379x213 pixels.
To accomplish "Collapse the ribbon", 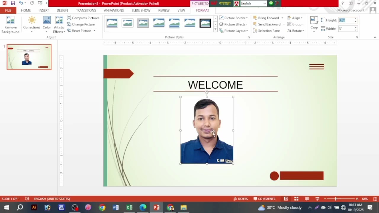I will [375, 37].
